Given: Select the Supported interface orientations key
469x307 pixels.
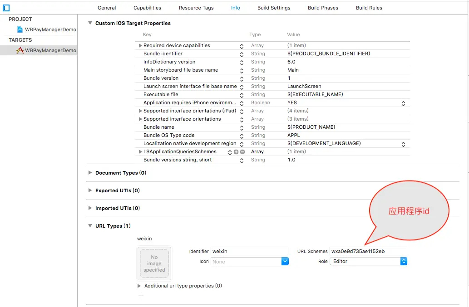Looking at the screenshot, I should pos(182,119).
